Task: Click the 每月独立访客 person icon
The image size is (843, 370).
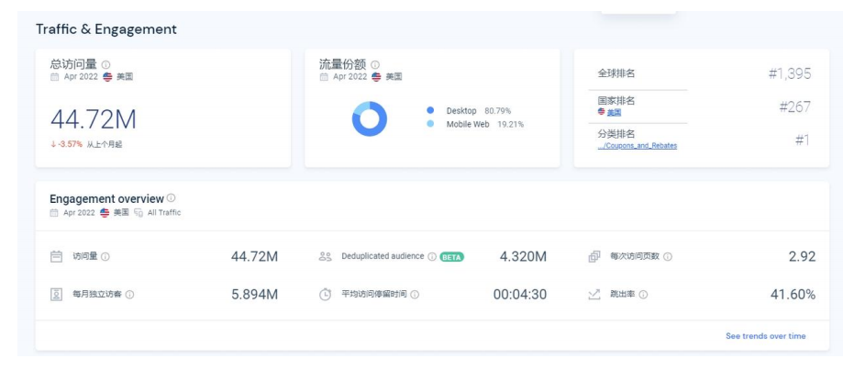Action: coord(57,295)
